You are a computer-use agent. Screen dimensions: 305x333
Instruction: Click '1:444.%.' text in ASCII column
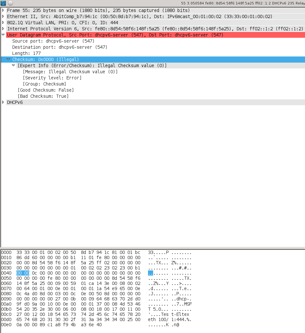pyautogui.click(x=182, y=320)
